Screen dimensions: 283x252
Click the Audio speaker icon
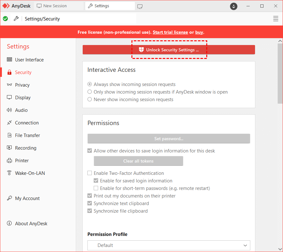[x=9, y=110]
